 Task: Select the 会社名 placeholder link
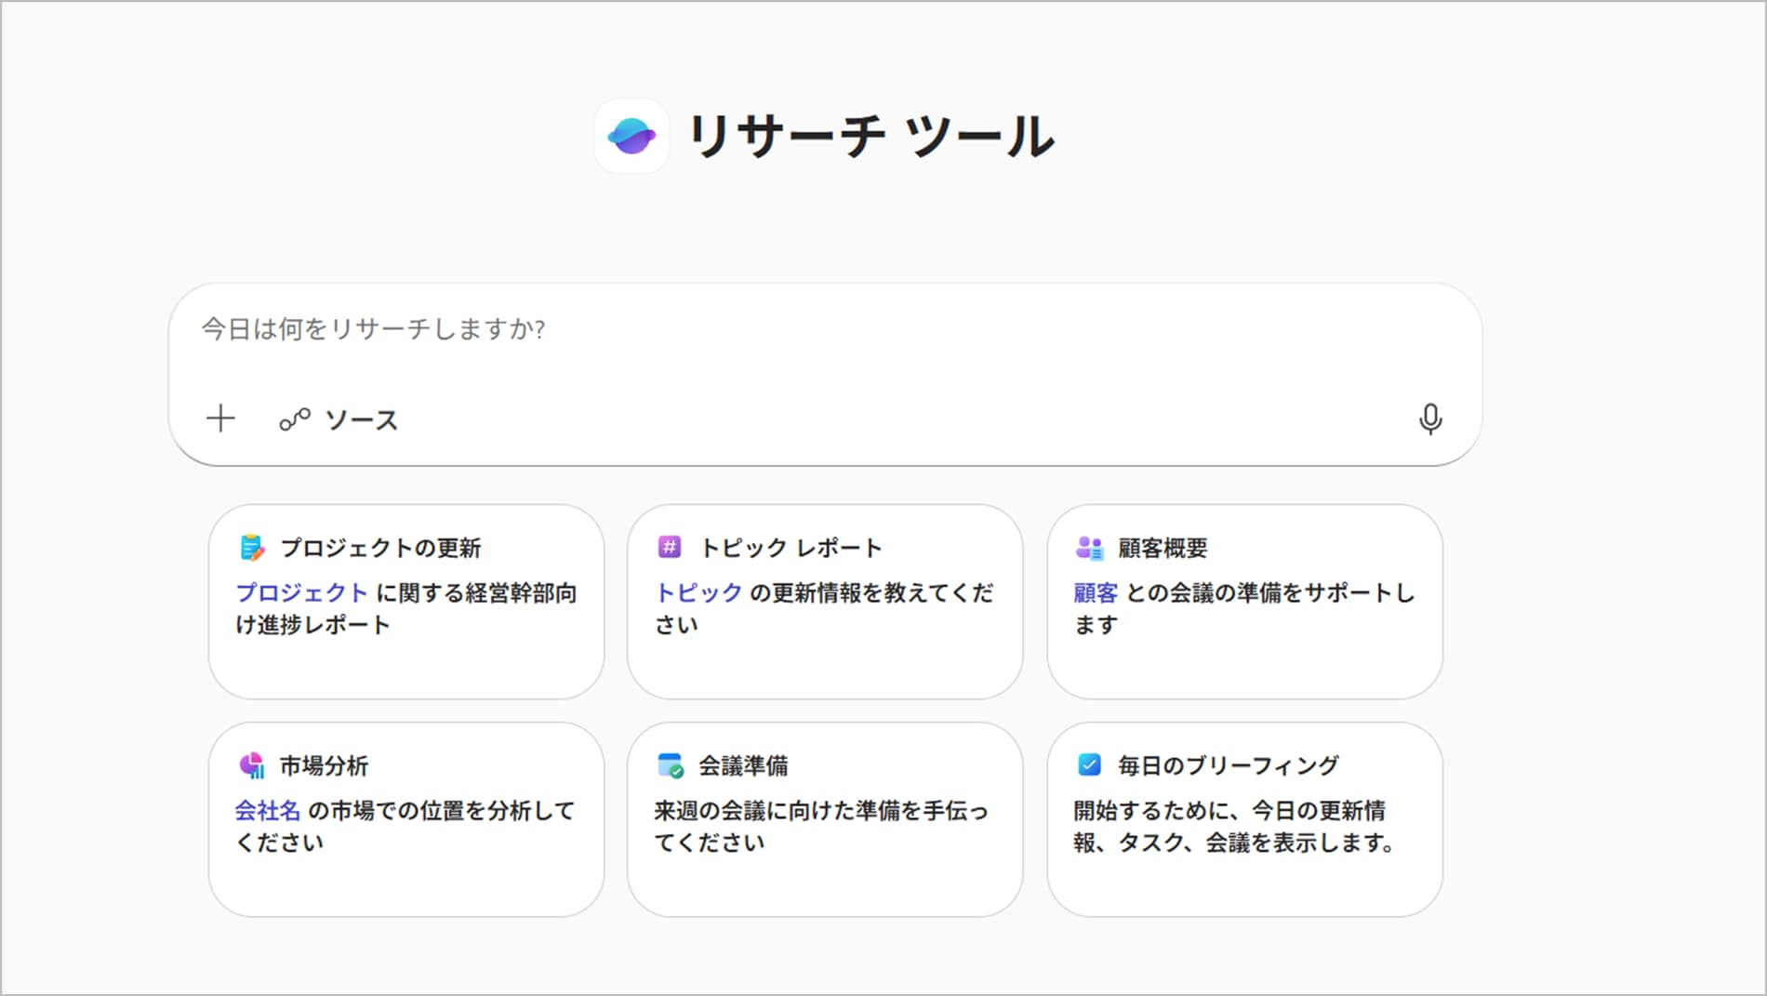pos(267,810)
